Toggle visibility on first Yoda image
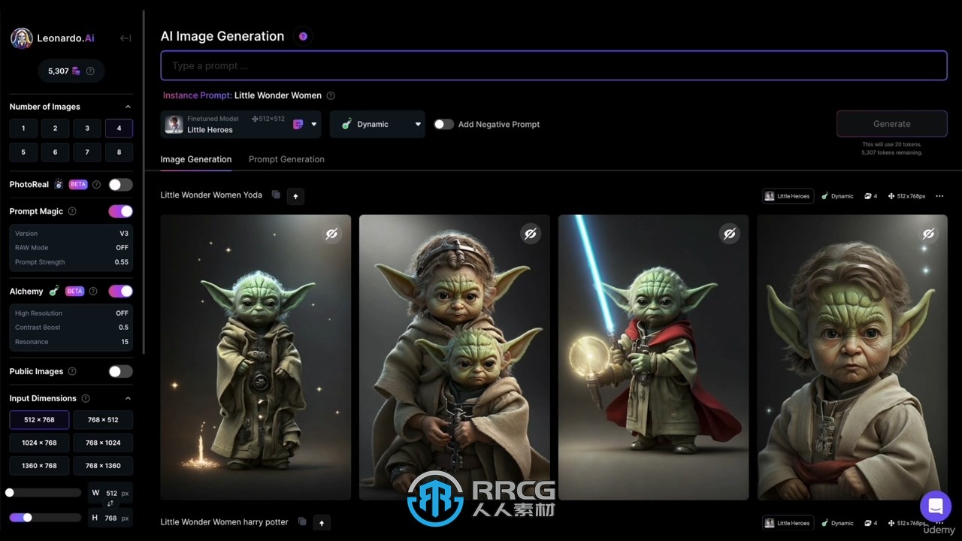 coord(331,234)
